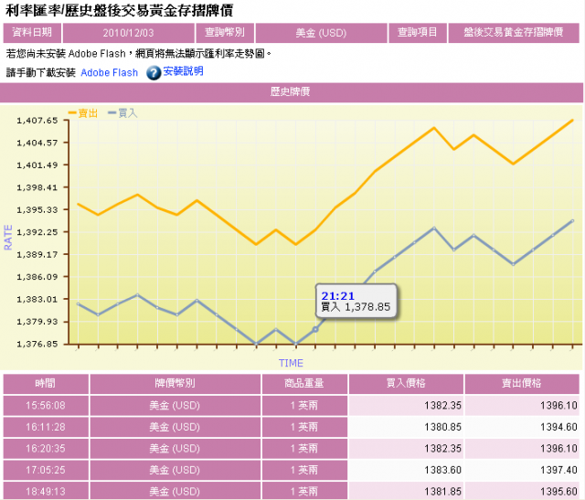Open the 安裝說明 installation instructions link
Screen dimensions: 585x500
click(183, 71)
